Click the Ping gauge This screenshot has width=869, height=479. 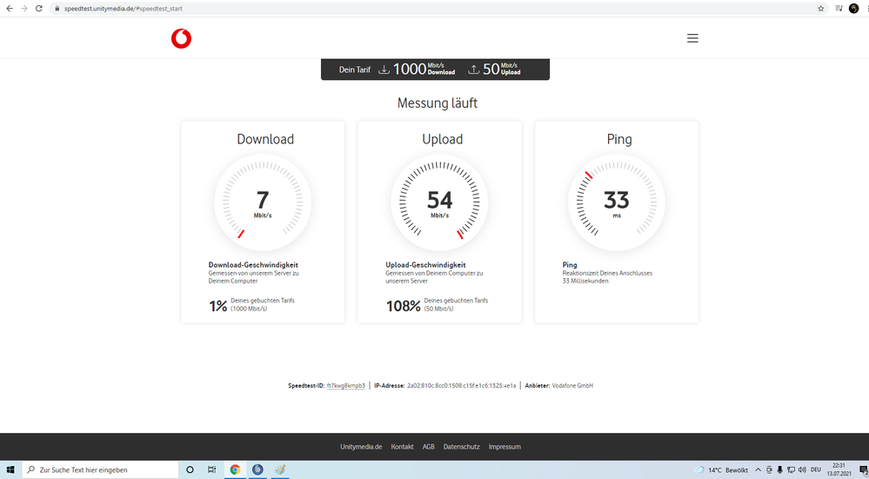click(x=616, y=203)
